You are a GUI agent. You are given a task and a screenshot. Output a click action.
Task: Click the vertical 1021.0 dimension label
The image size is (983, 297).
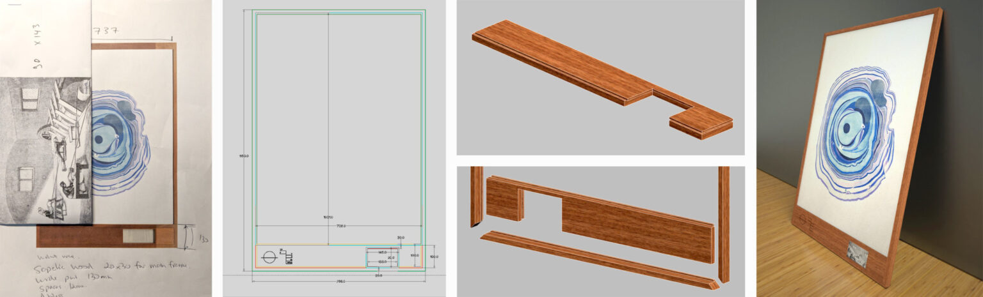click(328, 217)
